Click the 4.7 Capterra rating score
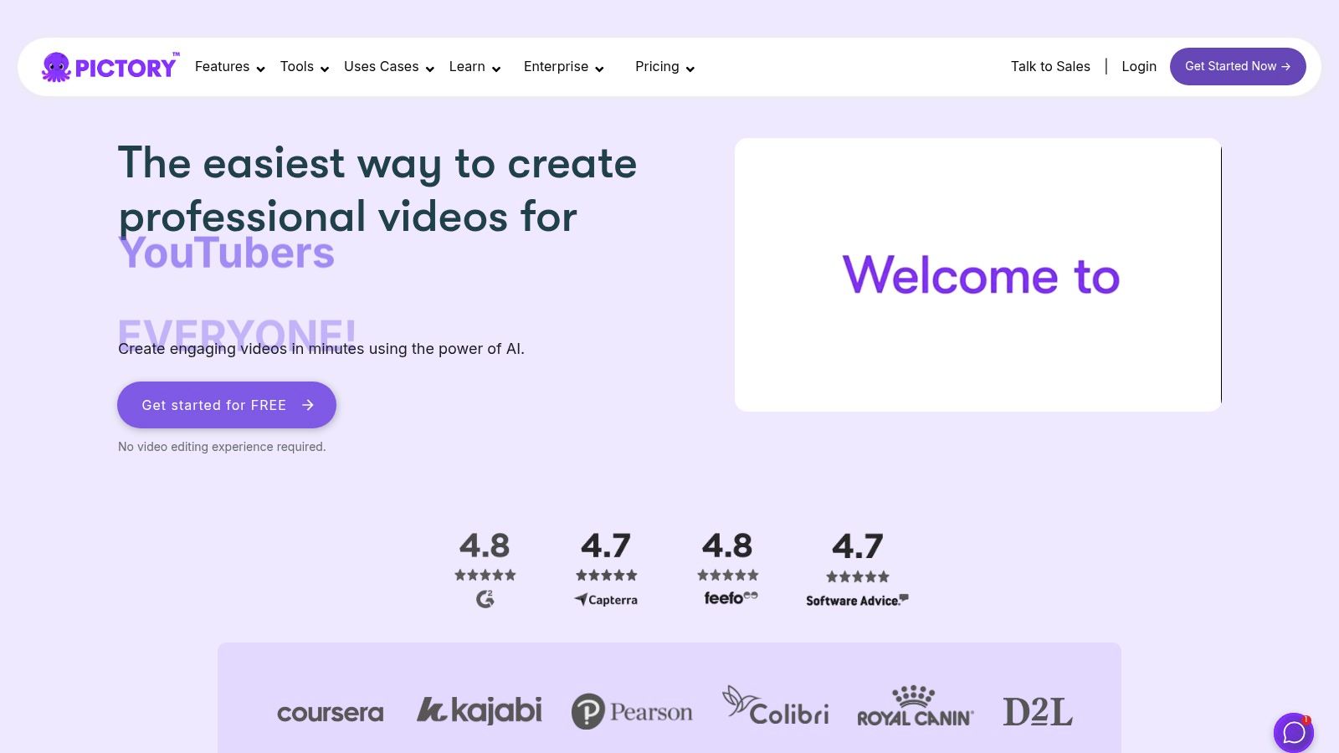 pos(606,546)
